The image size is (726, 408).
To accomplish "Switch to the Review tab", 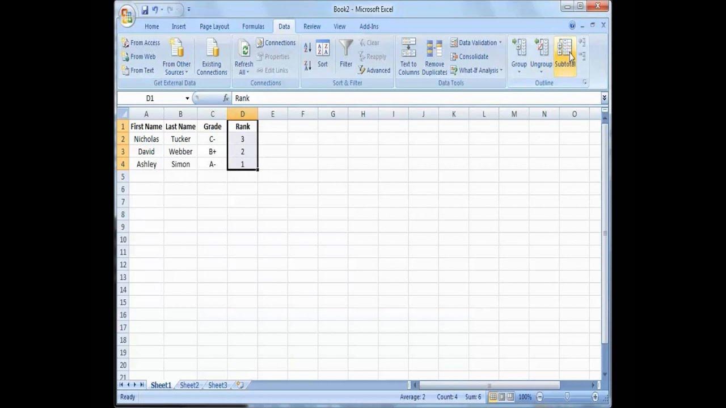I will 312,27.
